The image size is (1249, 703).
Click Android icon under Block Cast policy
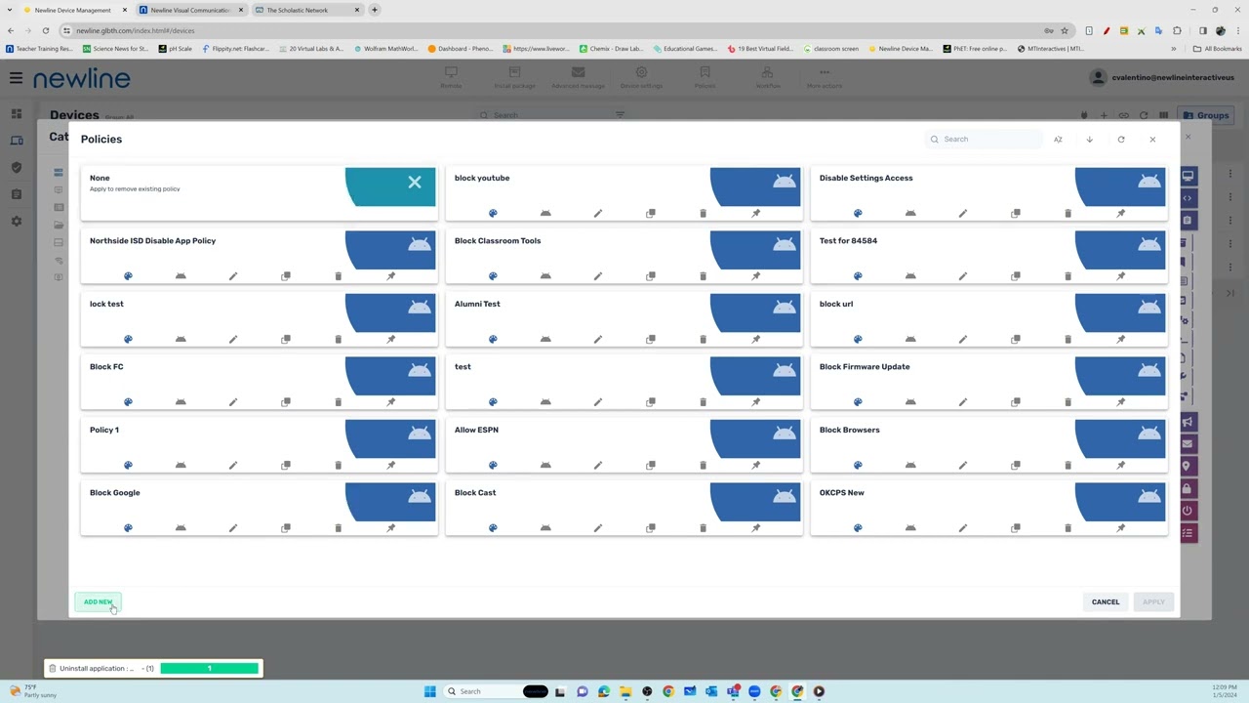click(545, 528)
